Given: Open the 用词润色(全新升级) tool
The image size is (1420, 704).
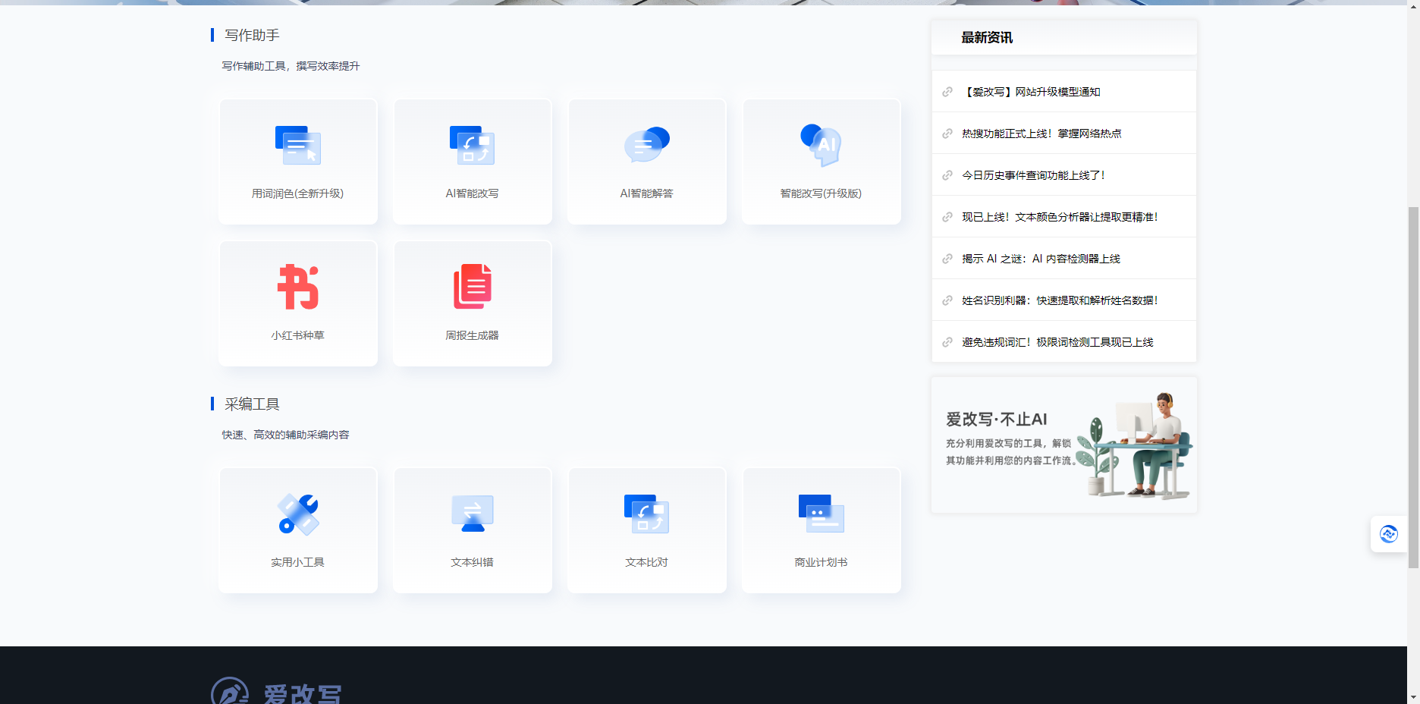Looking at the screenshot, I should click(x=297, y=161).
